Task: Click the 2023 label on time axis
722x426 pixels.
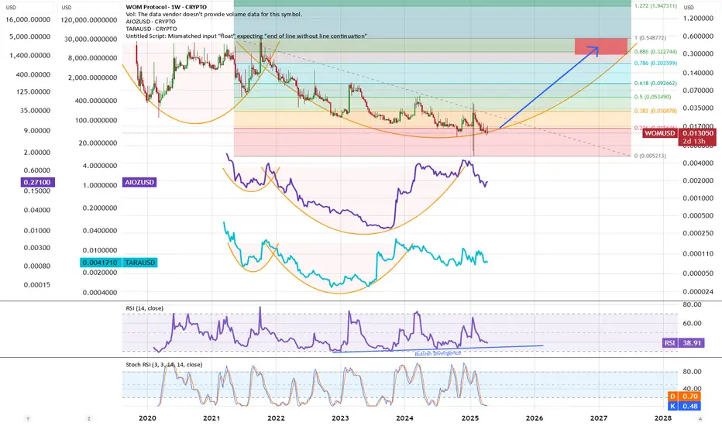Action: 340,418
